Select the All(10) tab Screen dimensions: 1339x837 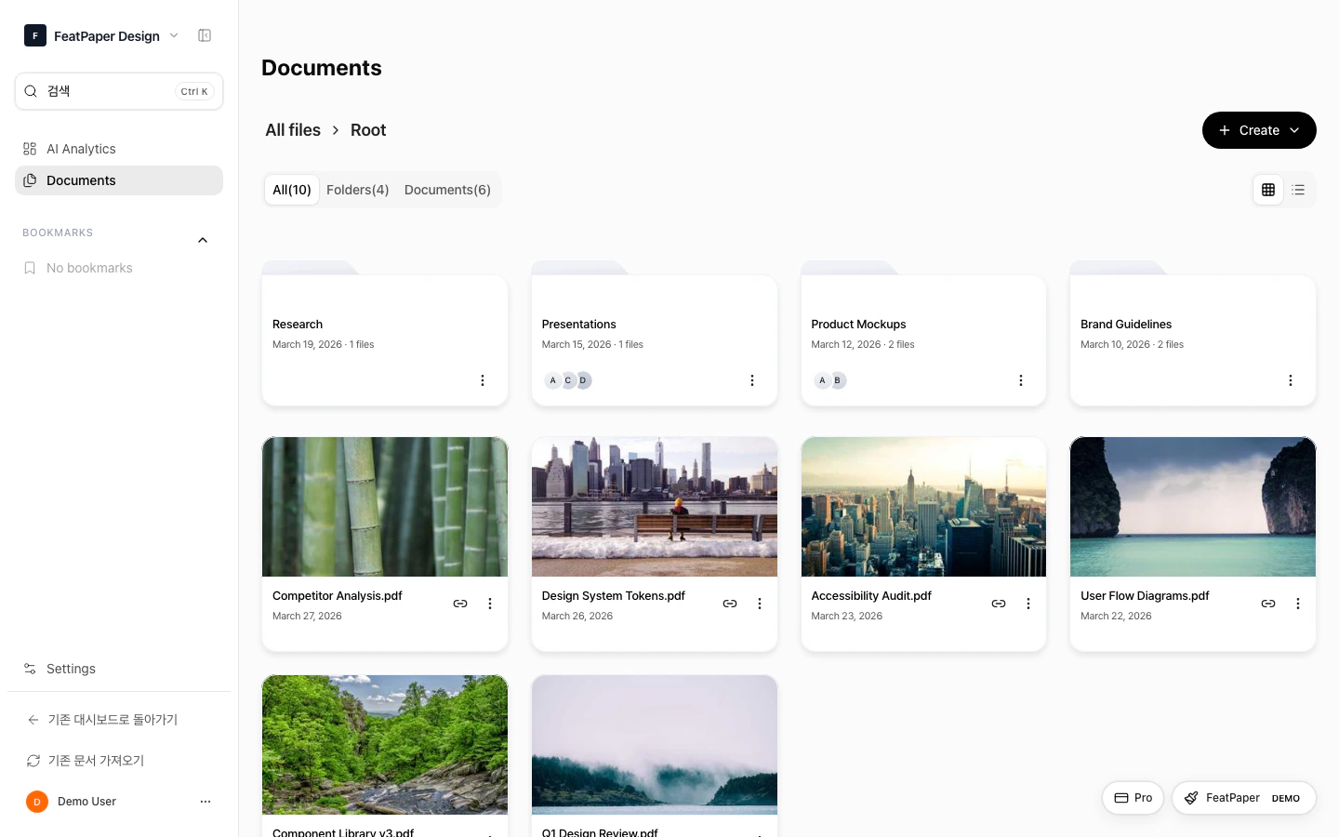click(x=292, y=190)
